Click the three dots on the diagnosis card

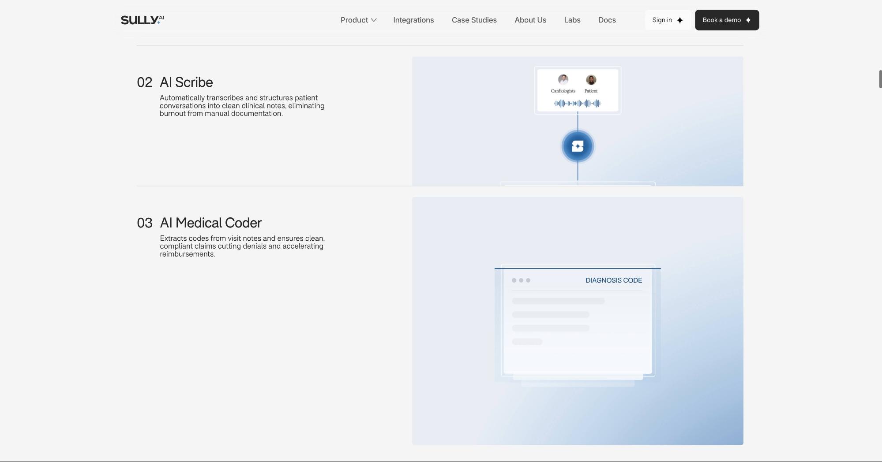[521, 280]
